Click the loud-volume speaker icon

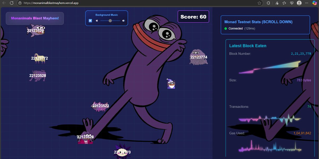coord(124,21)
